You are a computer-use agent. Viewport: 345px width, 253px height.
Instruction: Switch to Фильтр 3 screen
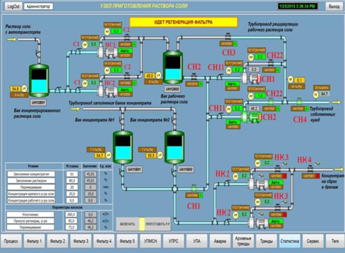81,241
